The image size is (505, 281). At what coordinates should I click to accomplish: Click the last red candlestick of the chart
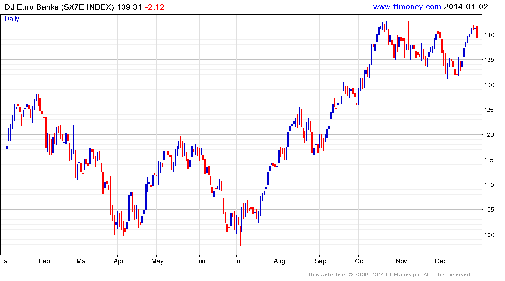[x=477, y=32]
